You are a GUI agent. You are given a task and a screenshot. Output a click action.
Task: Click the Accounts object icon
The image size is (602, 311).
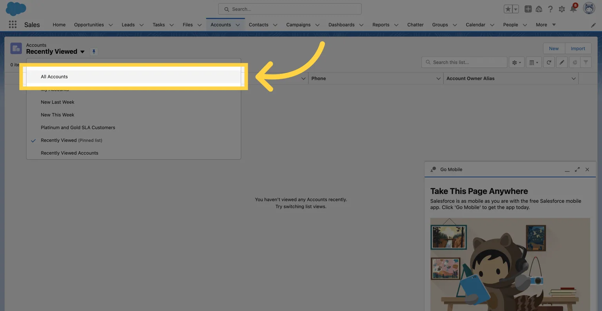16,49
